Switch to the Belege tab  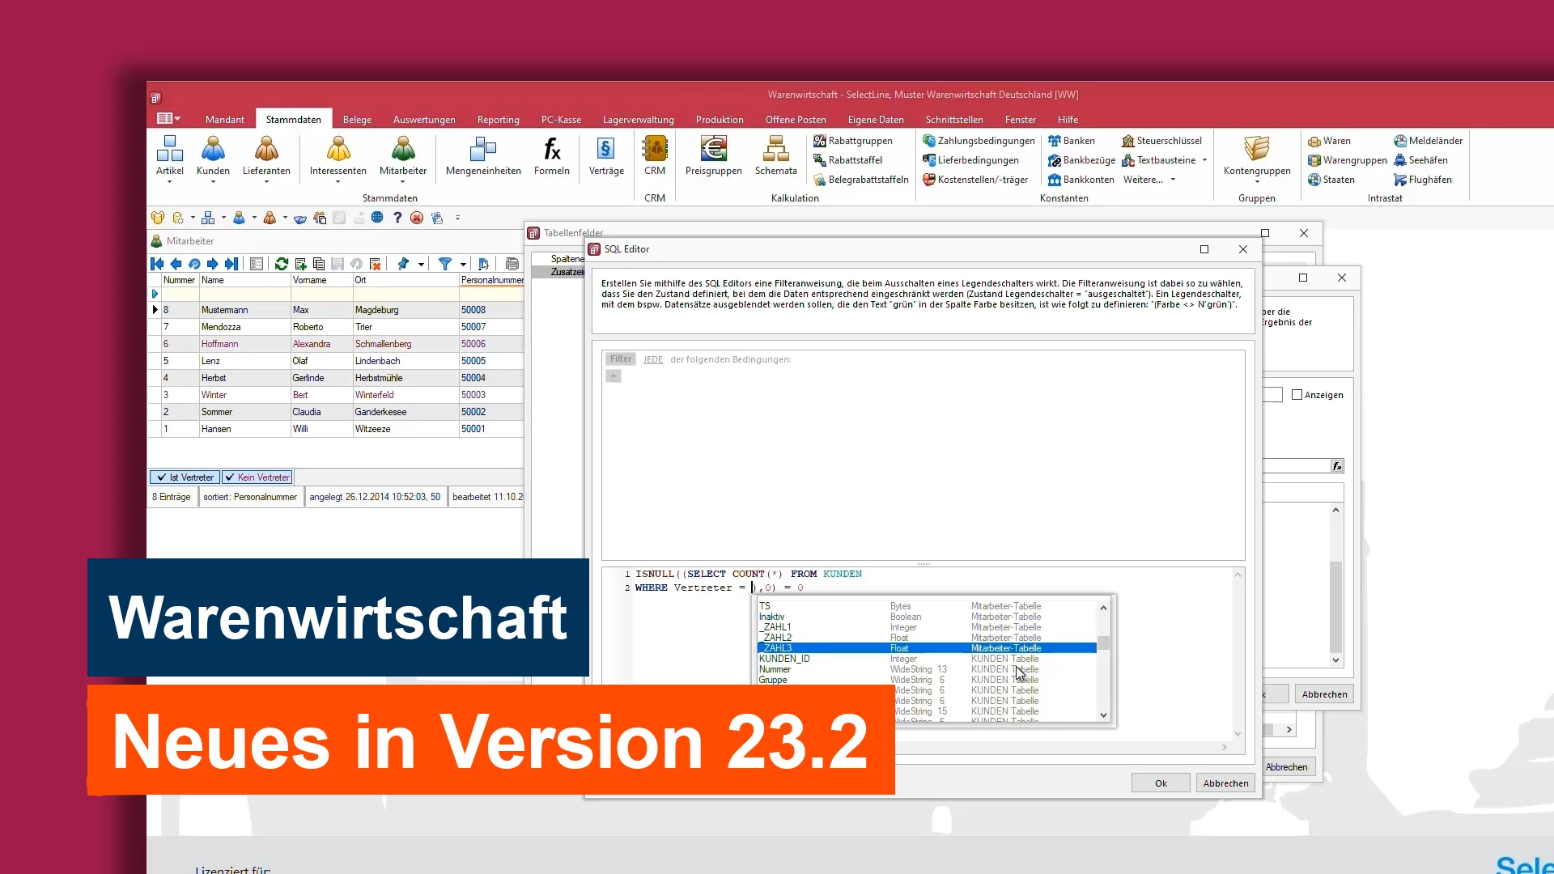pyautogui.click(x=357, y=120)
